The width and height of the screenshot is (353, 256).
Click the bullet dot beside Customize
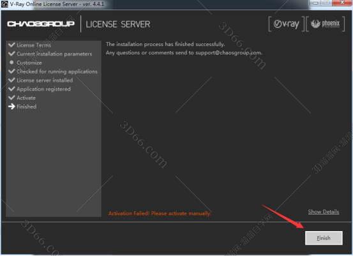click(11, 63)
